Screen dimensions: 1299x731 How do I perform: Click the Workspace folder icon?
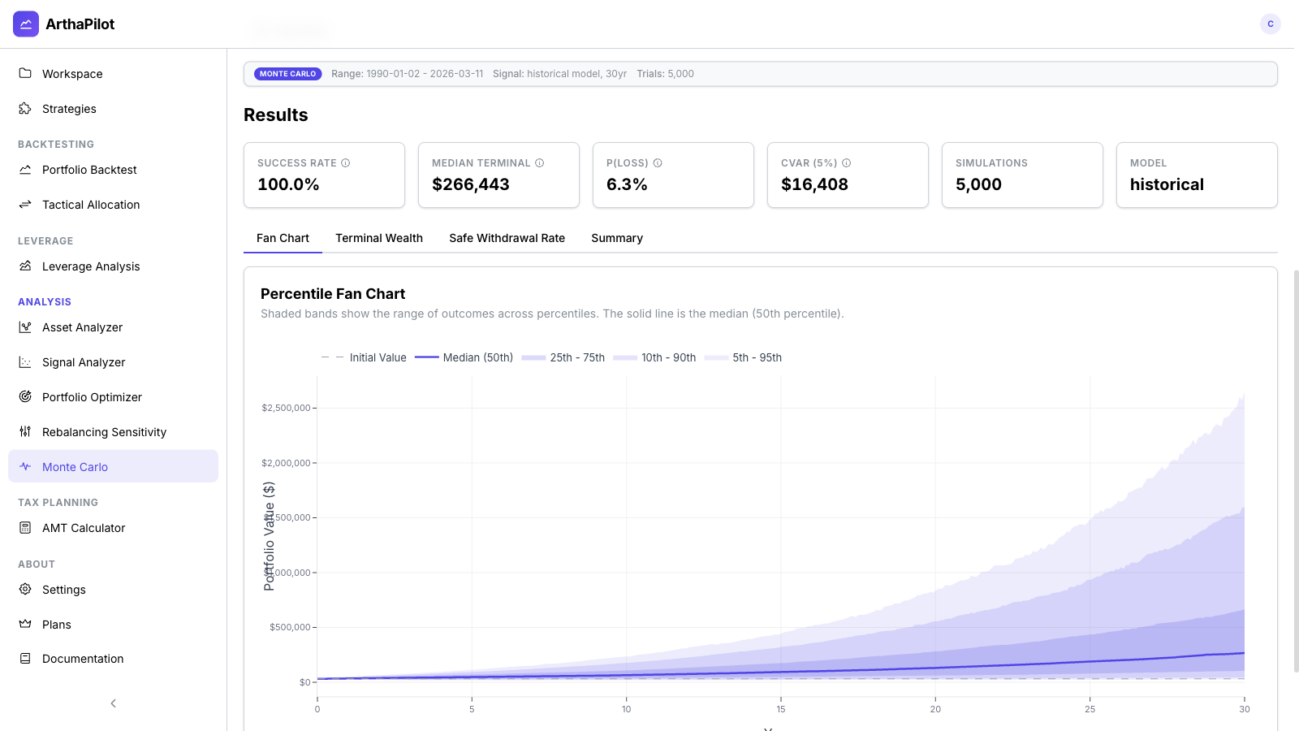pos(25,73)
